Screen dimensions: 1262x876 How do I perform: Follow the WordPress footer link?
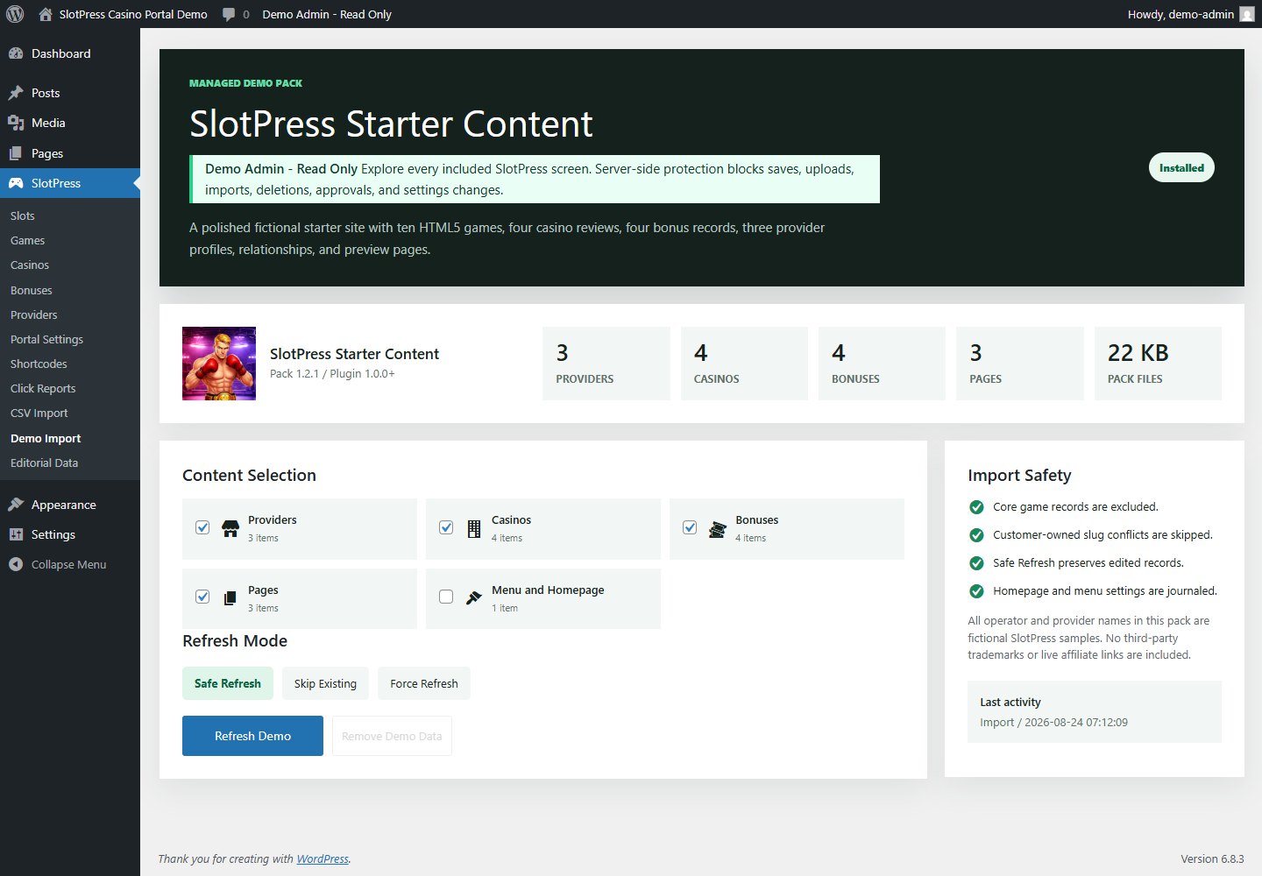323,858
